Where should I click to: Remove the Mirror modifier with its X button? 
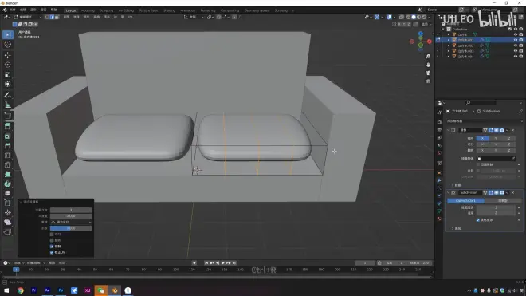click(x=513, y=130)
